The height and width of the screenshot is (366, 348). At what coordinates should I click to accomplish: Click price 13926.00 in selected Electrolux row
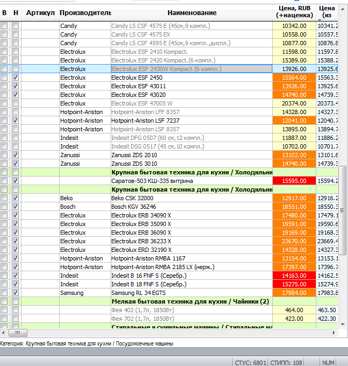(x=294, y=69)
